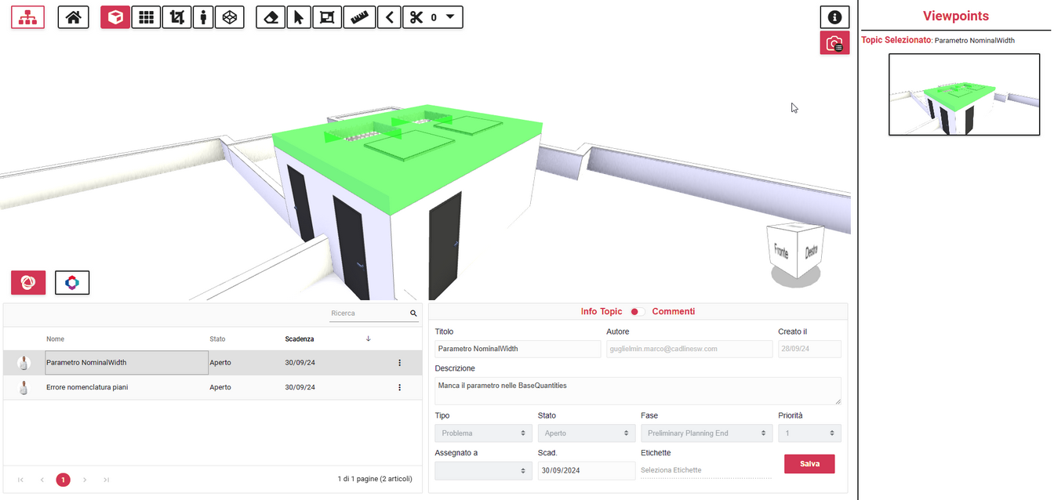Viewport: 1054px width, 500px height.
Task: Open options menu for Parametro NominalWidth
Action: point(399,363)
